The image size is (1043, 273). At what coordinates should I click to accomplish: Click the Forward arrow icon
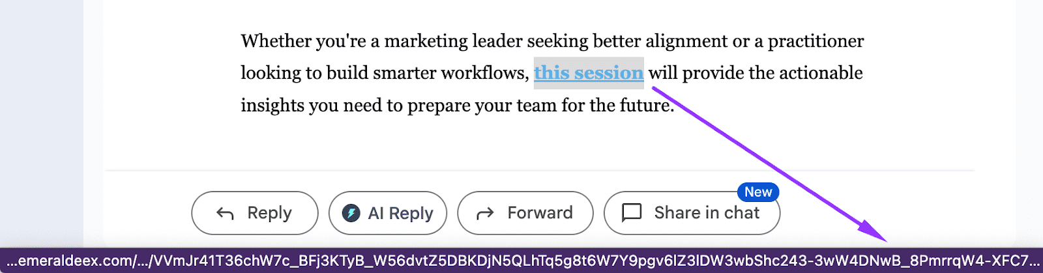[485, 213]
